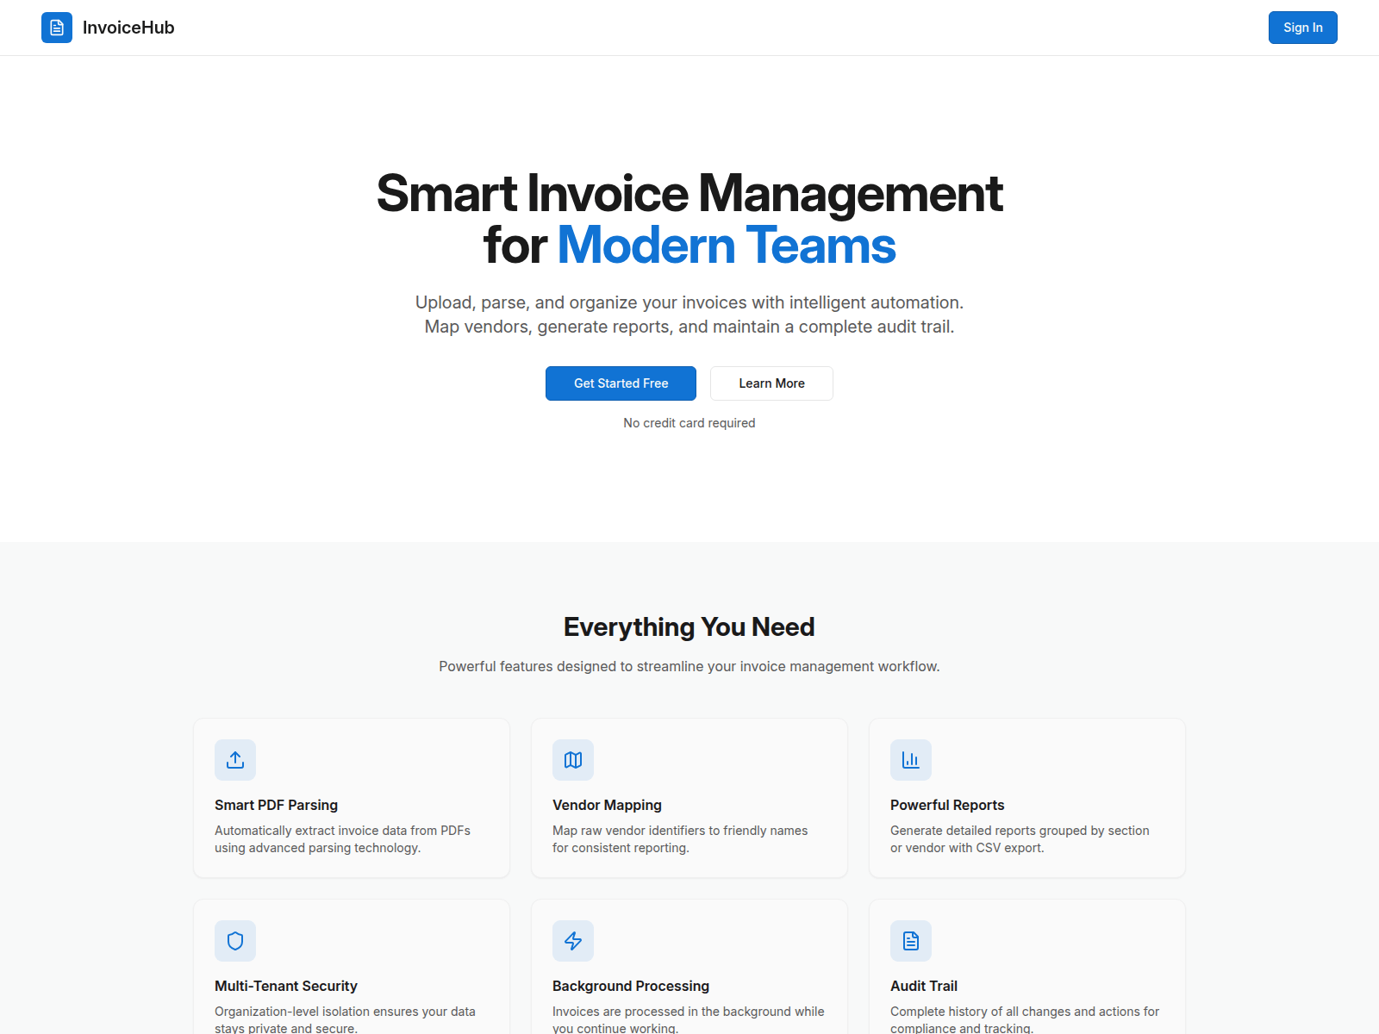This screenshot has height=1034, width=1379.
Task: Click the bar chart icon for Powerful Reports
Action: pyautogui.click(x=911, y=760)
